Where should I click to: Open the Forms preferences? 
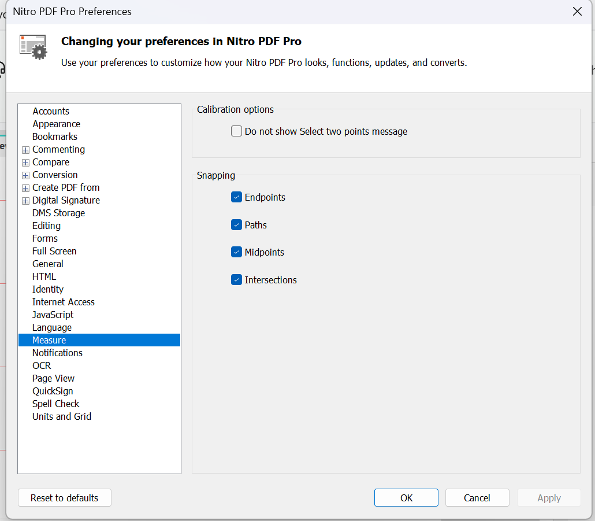pyautogui.click(x=45, y=238)
